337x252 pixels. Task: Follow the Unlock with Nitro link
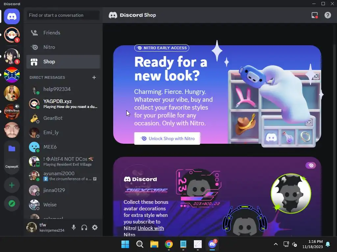pos(151,228)
